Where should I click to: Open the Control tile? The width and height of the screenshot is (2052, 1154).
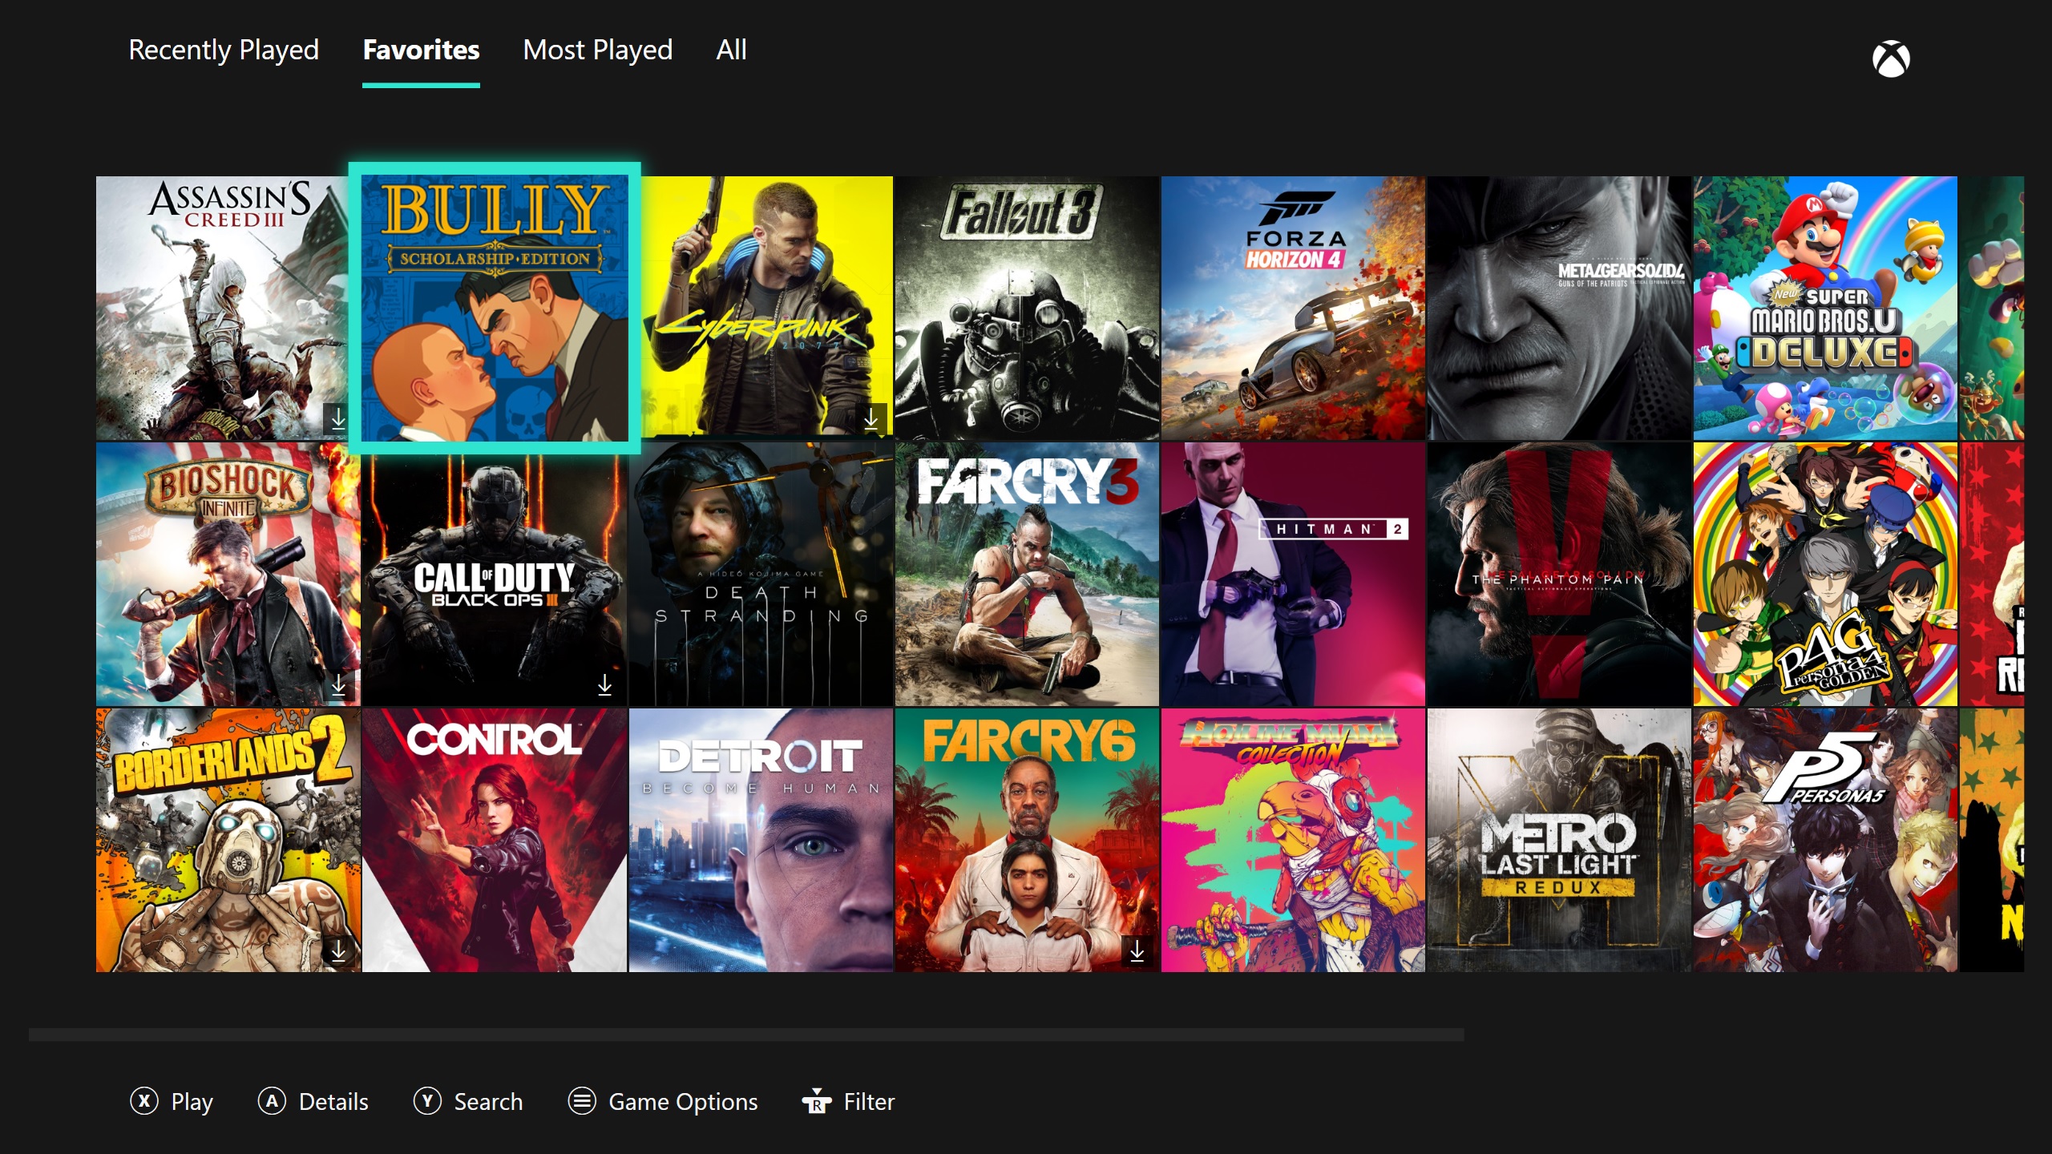click(x=495, y=841)
